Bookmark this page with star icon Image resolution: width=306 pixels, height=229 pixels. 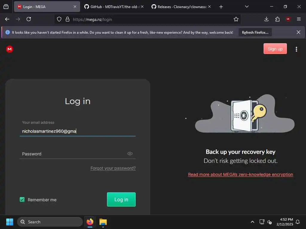coord(236,19)
